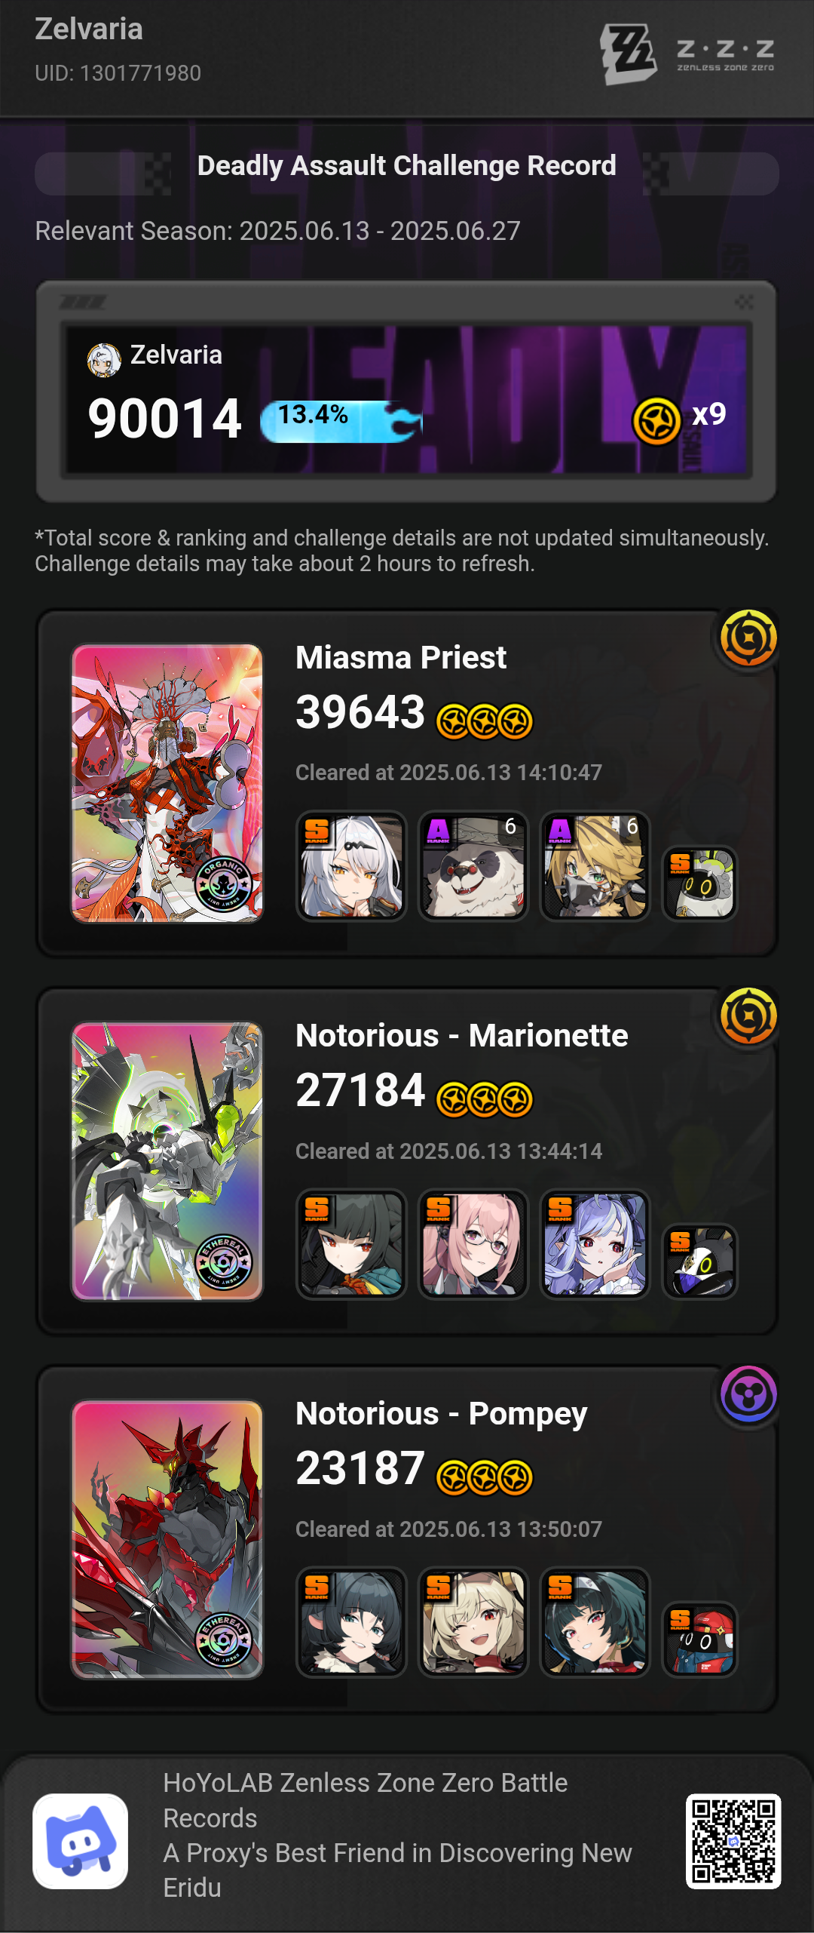Image resolution: width=814 pixels, height=1933 pixels.
Task: Click the red-capped Bangboo in Pompey team
Action: click(x=699, y=1639)
